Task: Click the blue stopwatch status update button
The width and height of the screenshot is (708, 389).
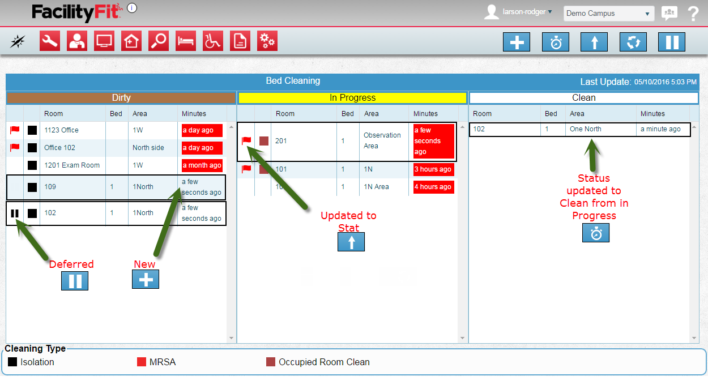Action: 556,42
